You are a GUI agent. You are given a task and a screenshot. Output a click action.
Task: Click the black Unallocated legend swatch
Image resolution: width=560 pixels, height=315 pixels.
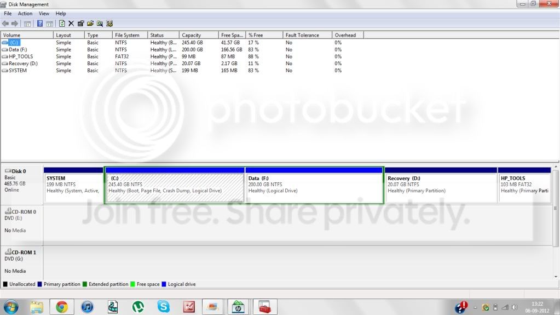[x=5, y=284]
